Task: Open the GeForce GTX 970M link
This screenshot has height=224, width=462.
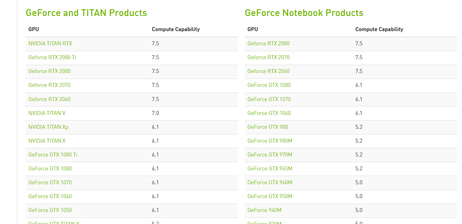Action: coord(270,155)
